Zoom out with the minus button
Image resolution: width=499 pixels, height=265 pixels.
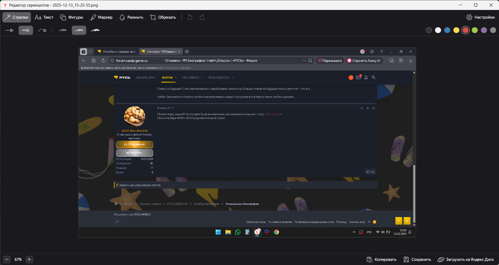tap(7, 259)
